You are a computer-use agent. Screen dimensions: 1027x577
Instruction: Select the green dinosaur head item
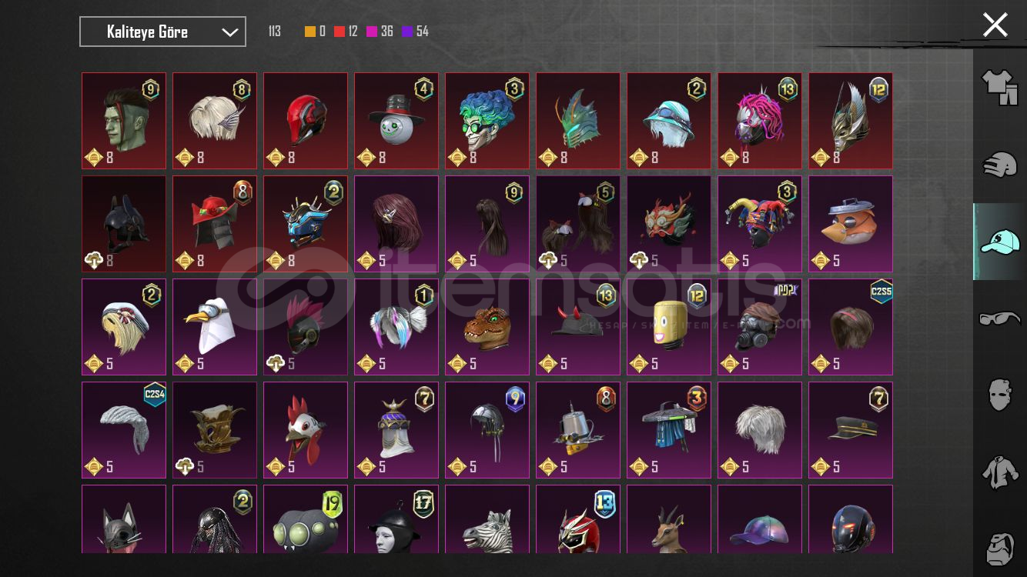click(487, 327)
